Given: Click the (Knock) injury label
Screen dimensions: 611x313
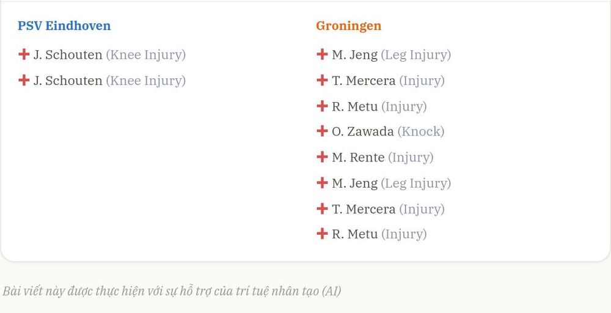Looking at the screenshot, I should (x=421, y=131).
